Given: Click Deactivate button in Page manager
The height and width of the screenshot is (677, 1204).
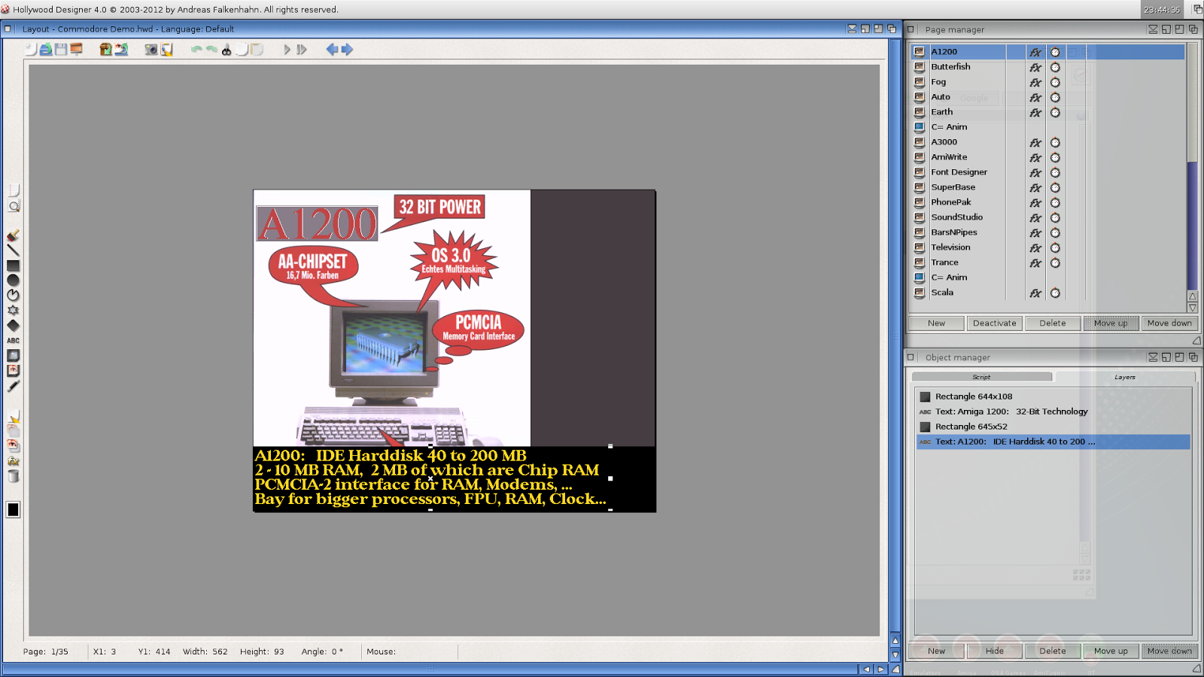Looking at the screenshot, I should coord(994,323).
